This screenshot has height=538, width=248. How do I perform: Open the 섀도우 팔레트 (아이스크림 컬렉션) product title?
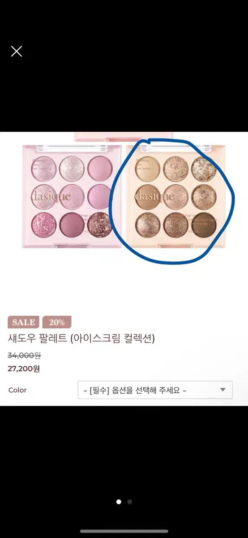(81, 338)
